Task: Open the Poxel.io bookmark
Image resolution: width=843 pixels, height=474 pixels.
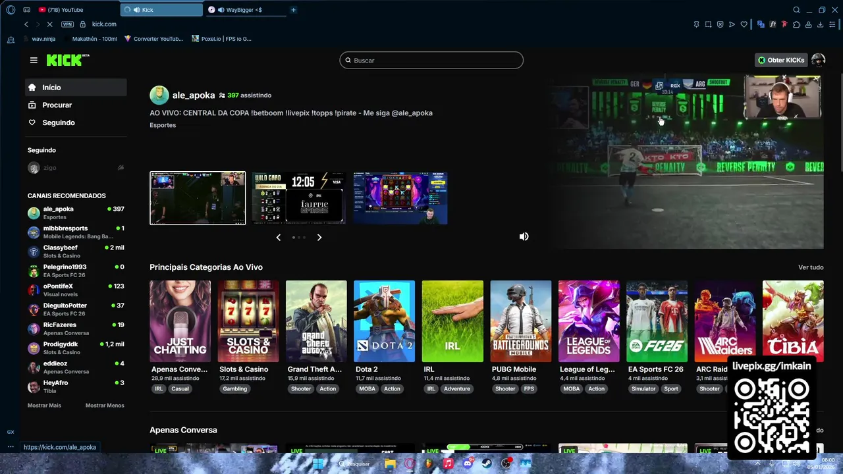Action: coord(221,39)
